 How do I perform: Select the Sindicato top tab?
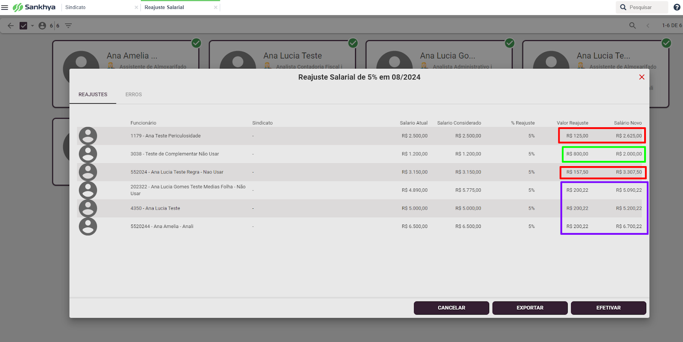tap(76, 7)
